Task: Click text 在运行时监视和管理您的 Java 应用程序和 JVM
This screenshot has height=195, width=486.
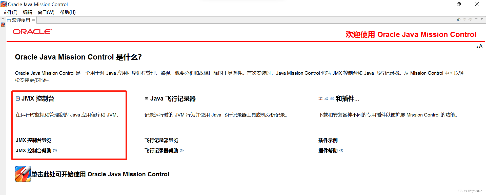Action: (67, 115)
